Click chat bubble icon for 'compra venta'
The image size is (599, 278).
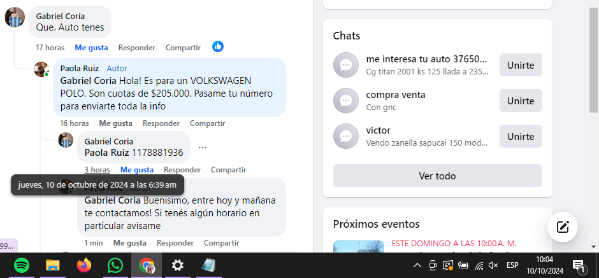[x=346, y=101]
